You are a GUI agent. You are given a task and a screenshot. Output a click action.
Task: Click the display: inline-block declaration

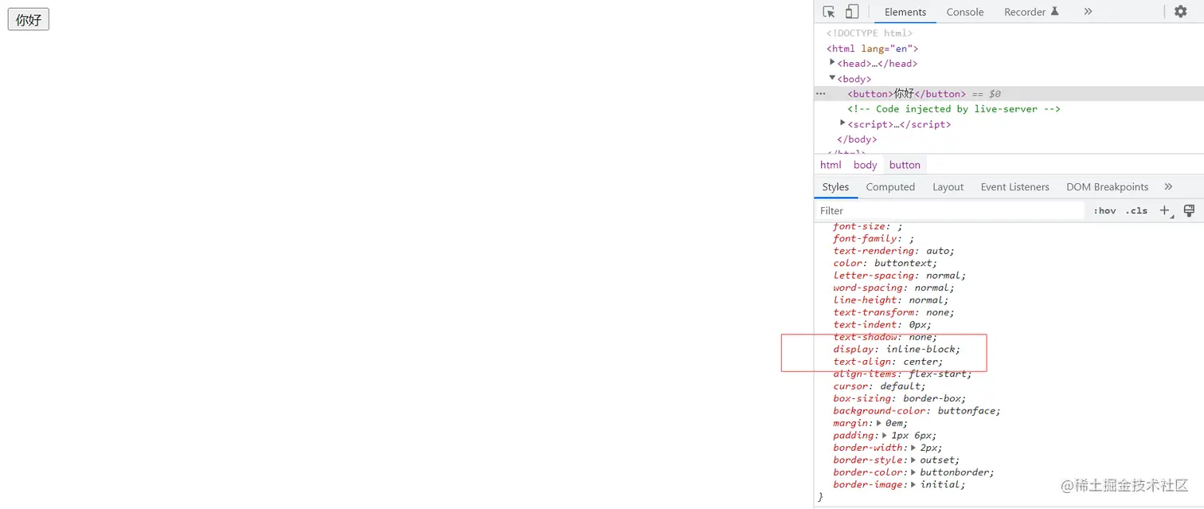[x=897, y=350]
